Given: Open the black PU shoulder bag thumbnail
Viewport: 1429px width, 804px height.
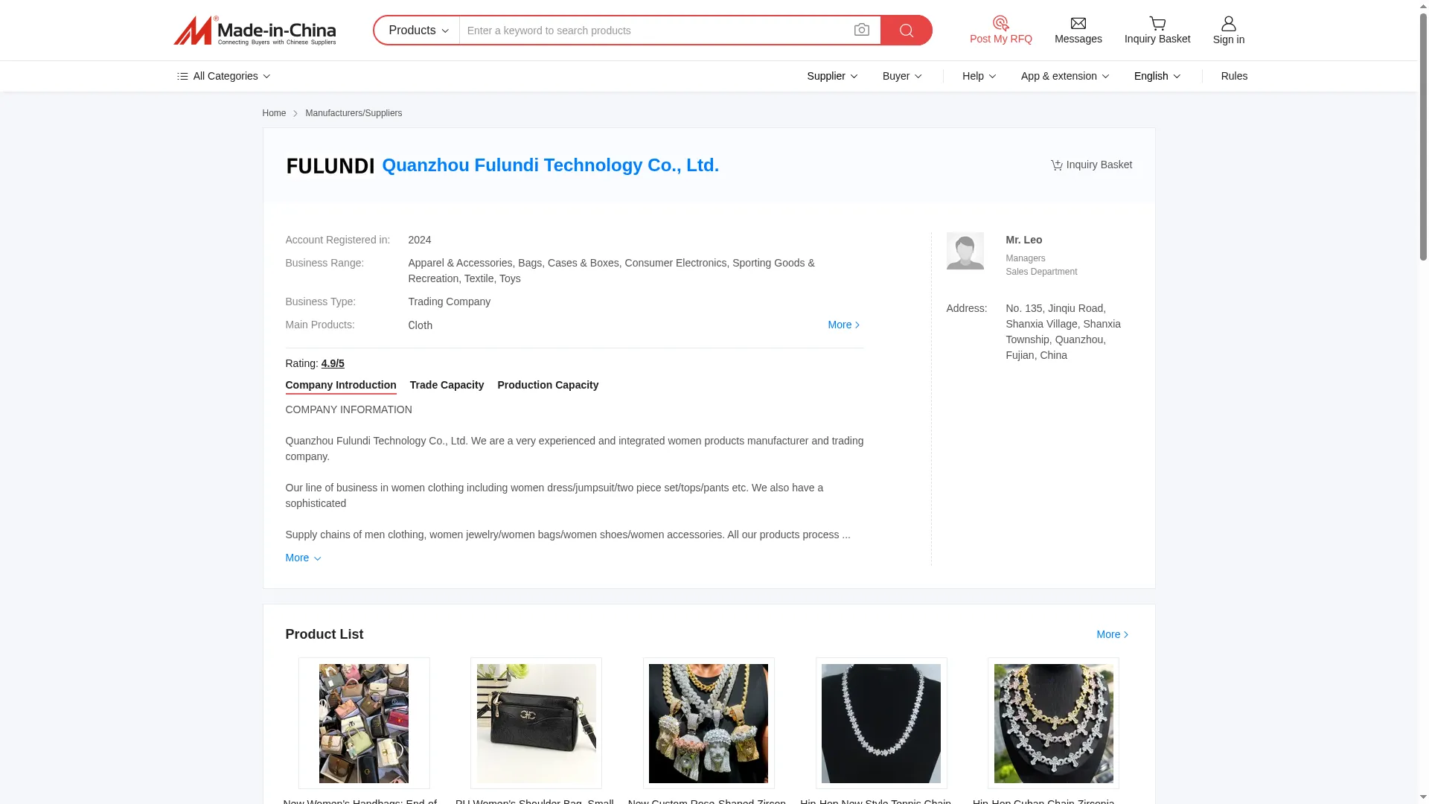Looking at the screenshot, I should (x=536, y=723).
